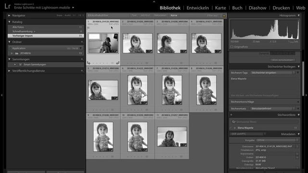
Task: Toggle checkmark for Elena Mayerle keyword
Action: pyautogui.click(x=231, y=128)
